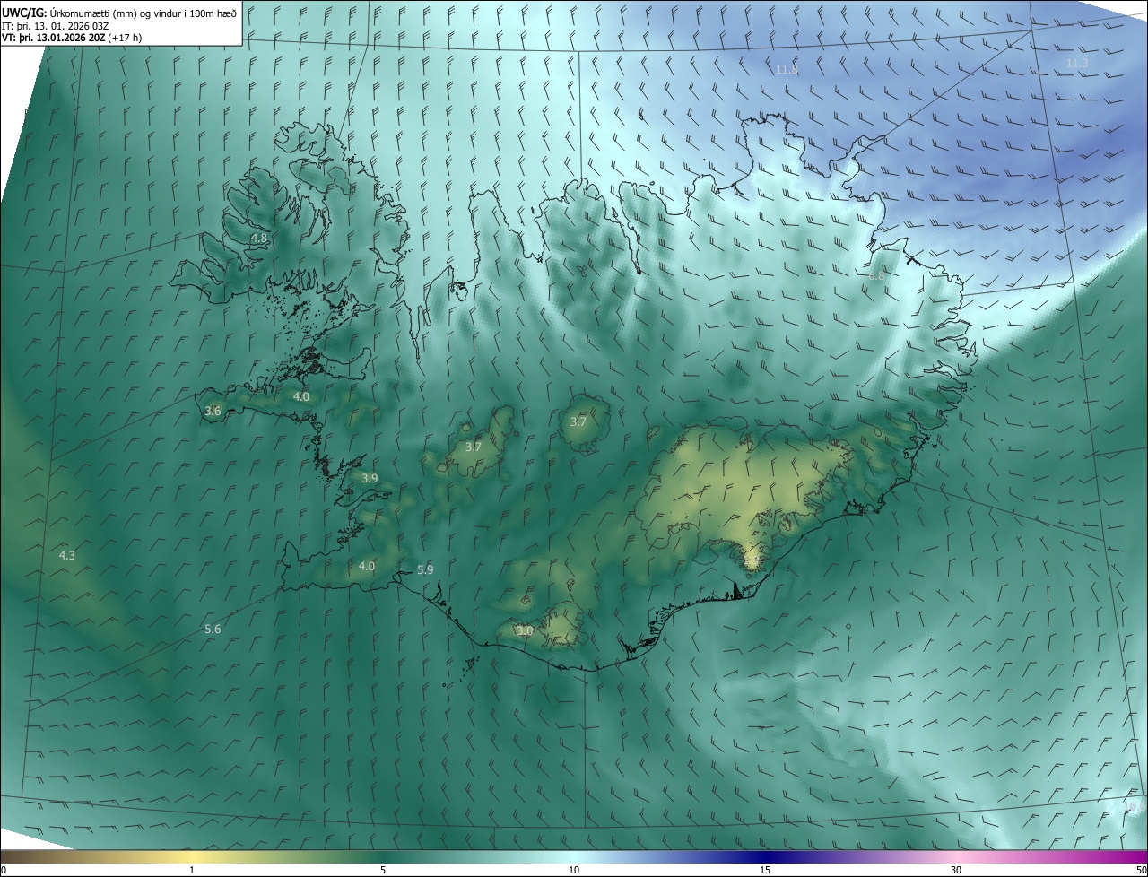Click the initial time line "IT: þri. 13. 01. 2026 03Z"

[x=56, y=25]
